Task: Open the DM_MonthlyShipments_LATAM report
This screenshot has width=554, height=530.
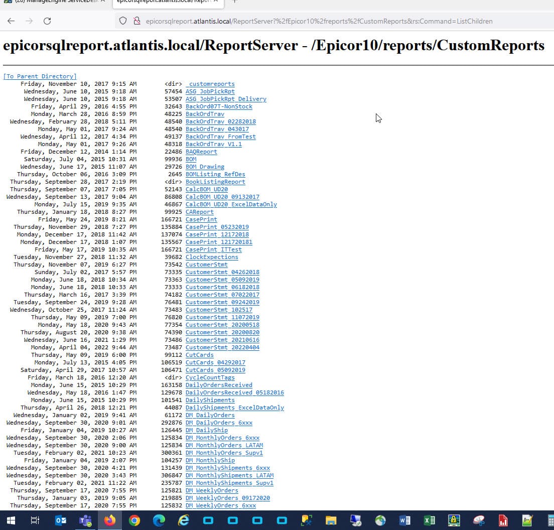Action: coord(230,475)
